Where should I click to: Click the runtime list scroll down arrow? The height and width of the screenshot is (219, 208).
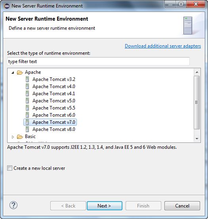pyautogui.click(x=197, y=138)
